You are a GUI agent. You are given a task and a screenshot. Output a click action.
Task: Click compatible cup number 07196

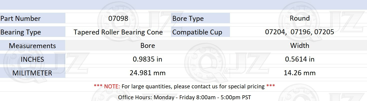(301, 32)
